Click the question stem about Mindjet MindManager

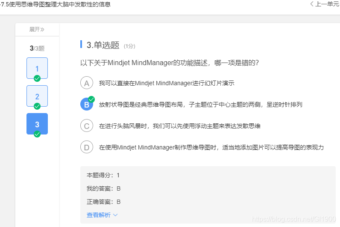170,63
